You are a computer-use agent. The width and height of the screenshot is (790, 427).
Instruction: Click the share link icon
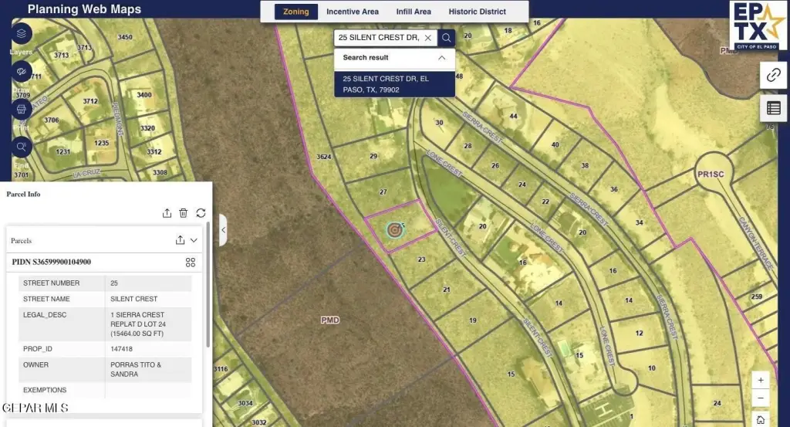773,75
